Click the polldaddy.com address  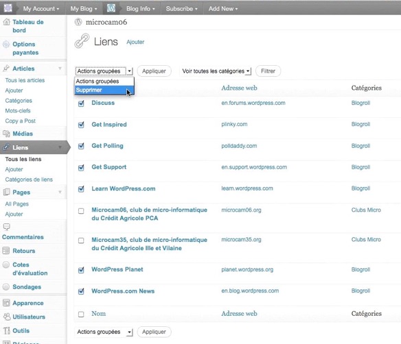click(x=239, y=146)
